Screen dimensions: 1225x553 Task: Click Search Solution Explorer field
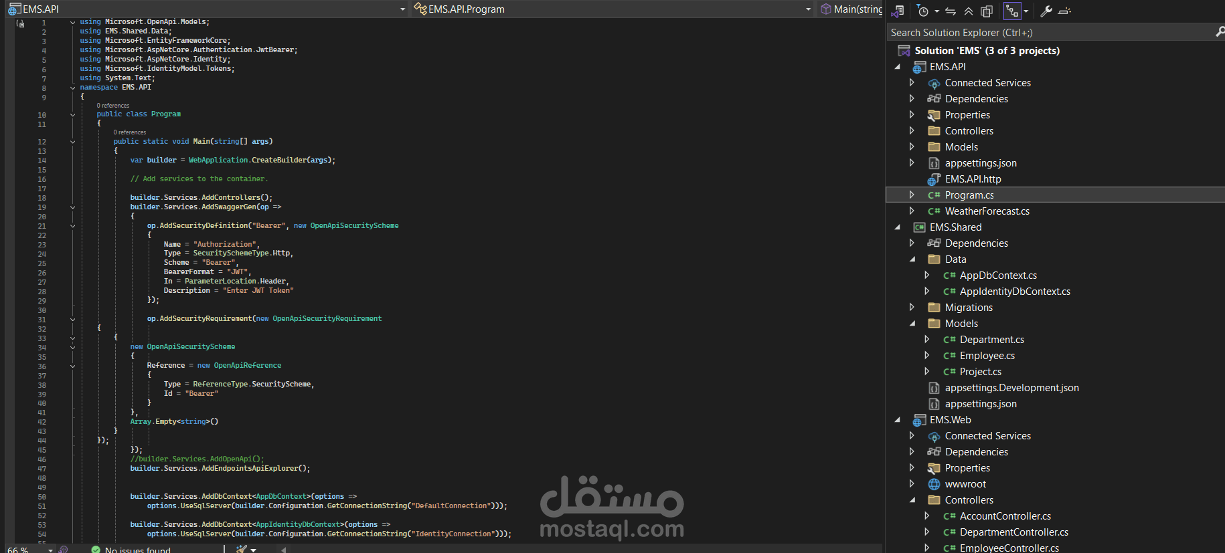pos(1050,32)
